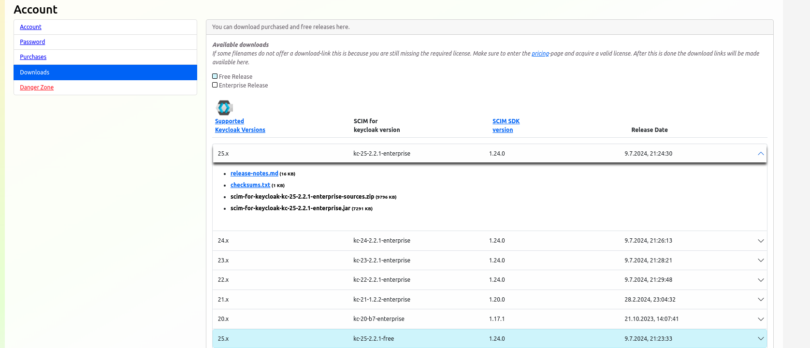
Task: Expand the kc-22-2.2.1-enterprise row chevron
Action: [760, 280]
